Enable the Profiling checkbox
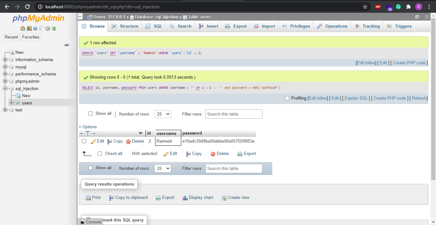Image resolution: width=436 pixels, height=225 pixels. click(287, 98)
